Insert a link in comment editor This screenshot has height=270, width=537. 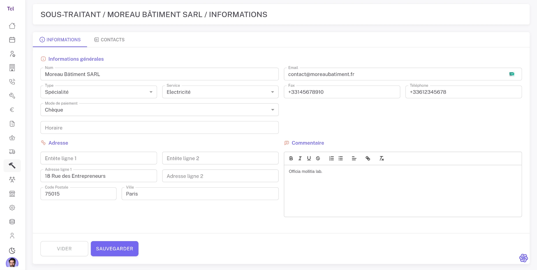tap(368, 158)
